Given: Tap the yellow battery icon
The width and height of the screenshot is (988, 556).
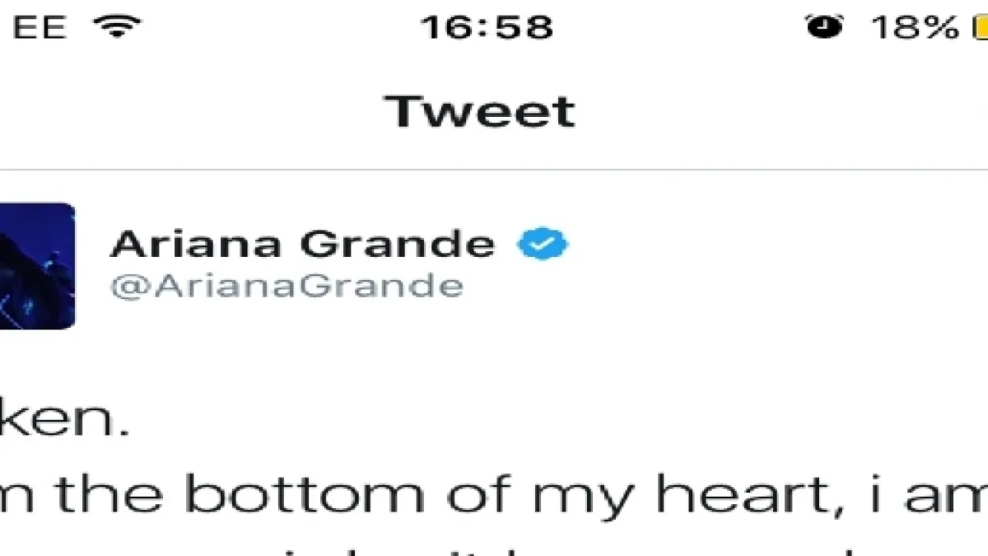Looking at the screenshot, I should pos(980,27).
